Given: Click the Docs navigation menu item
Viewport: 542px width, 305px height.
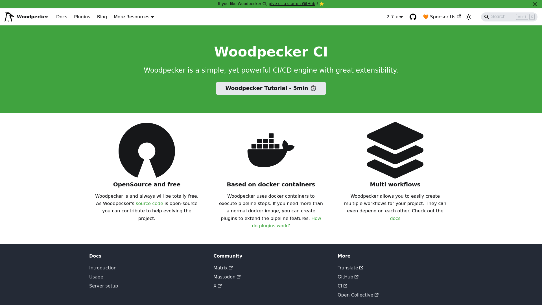Looking at the screenshot, I should [62, 17].
